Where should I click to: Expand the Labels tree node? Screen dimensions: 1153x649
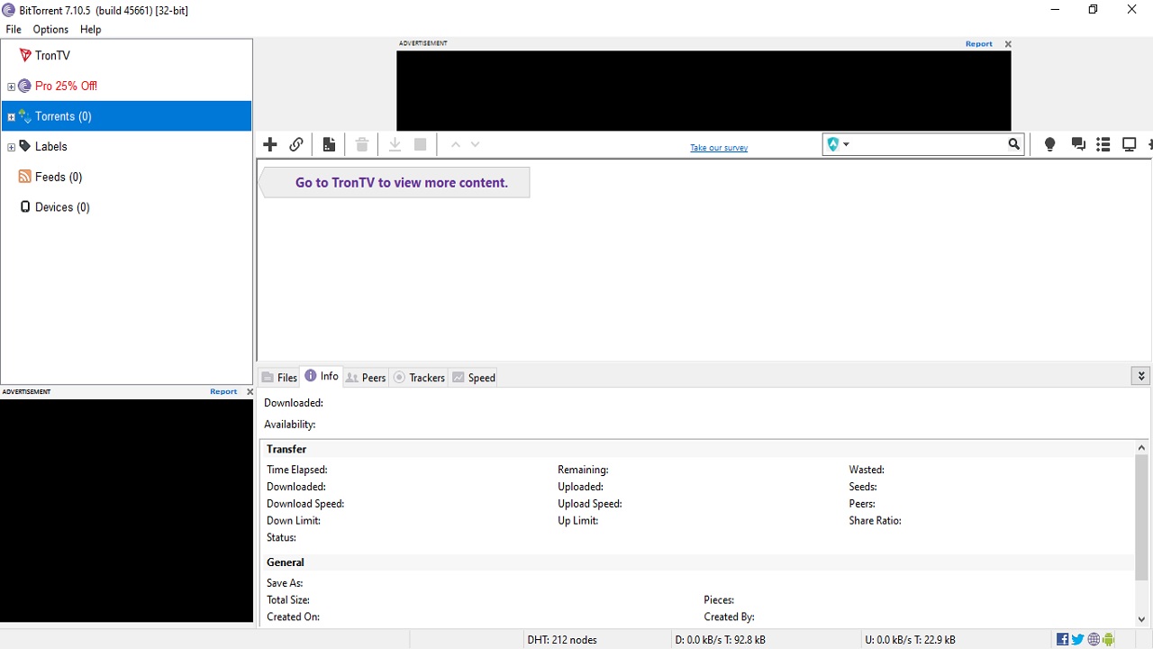click(x=10, y=146)
